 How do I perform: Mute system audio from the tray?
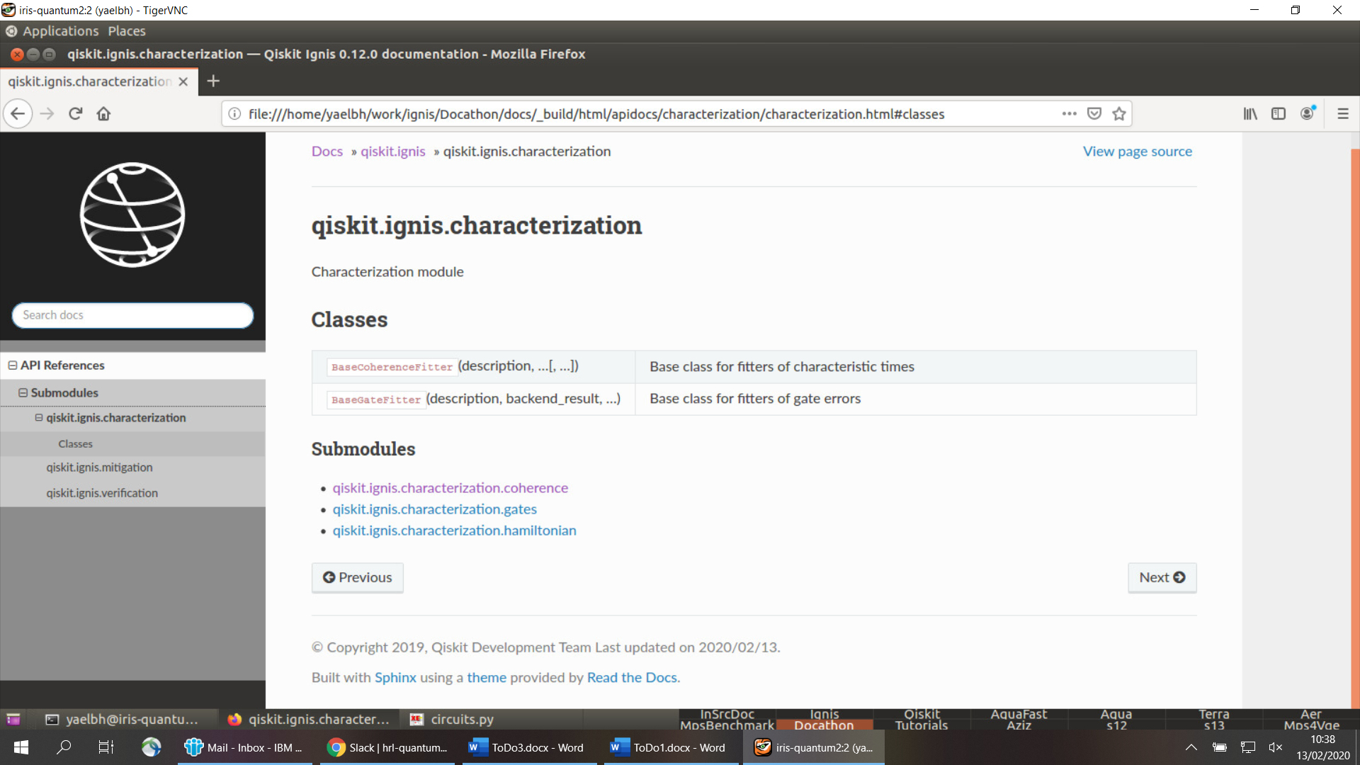(x=1276, y=747)
